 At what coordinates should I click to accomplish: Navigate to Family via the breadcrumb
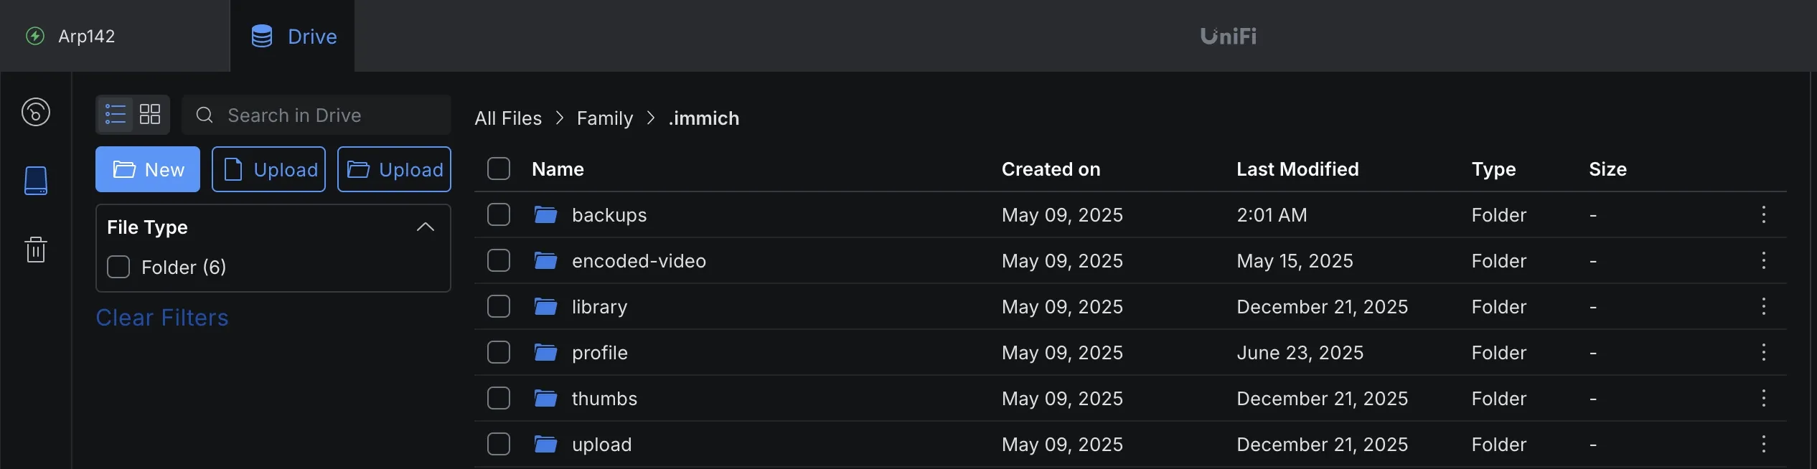click(x=604, y=118)
